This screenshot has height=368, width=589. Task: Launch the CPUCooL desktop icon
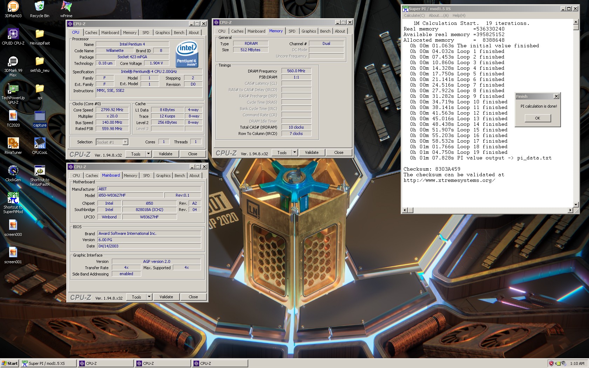(40, 146)
